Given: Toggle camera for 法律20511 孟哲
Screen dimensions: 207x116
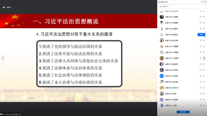Looking at the screenshot, I should coord(204,106).
